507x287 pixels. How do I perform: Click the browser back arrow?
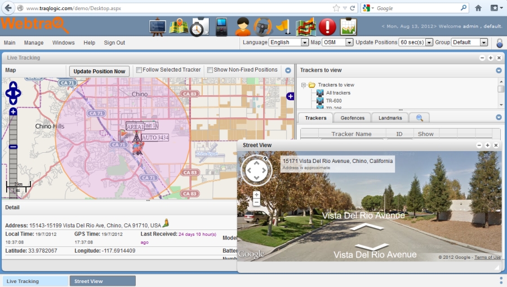click(8, 8)
